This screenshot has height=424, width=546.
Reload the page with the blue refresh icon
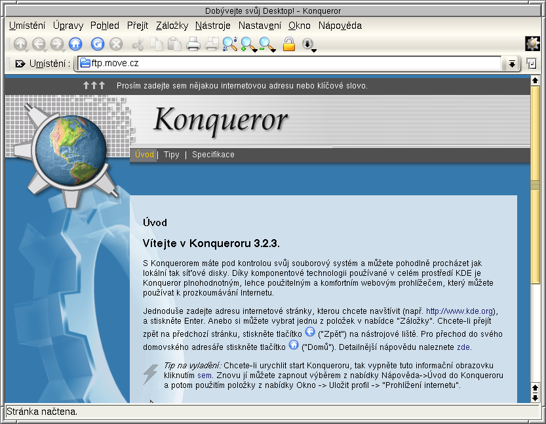(x=98, y=44)
